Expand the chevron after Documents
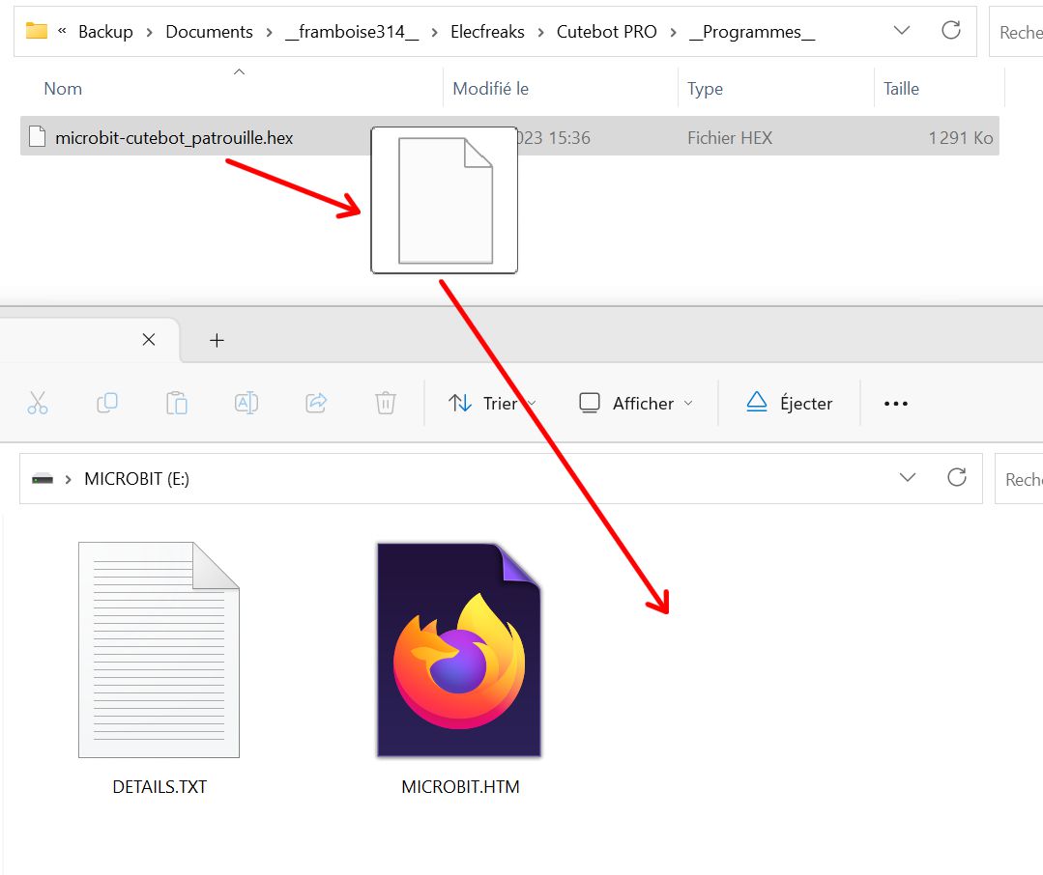This screenshot has width=1043, height=875. 269,33
